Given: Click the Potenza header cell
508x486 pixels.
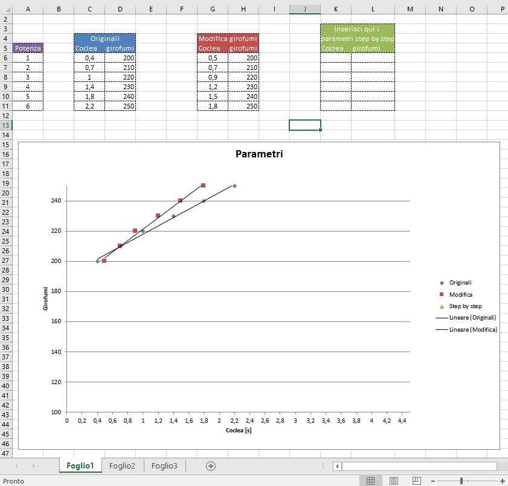Looking at the screenshot, I should tap(28, 48).
